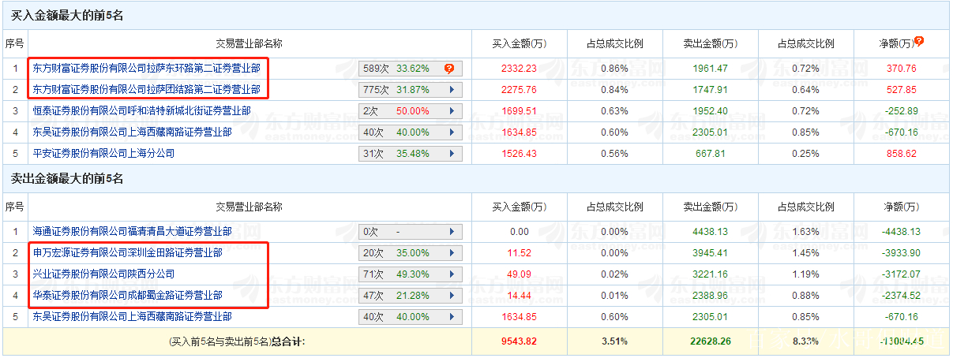Image resolution: width=953 pixels, height=358 pixels.
Task: Open 海通证券福清清昌大道证券营业部 link
Action: 132,232
